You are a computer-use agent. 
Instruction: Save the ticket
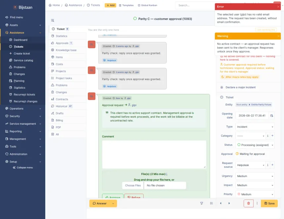coord(269,203)
